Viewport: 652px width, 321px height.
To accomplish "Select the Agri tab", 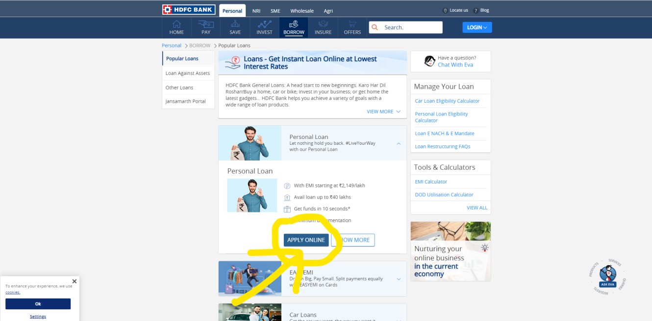I will click(x=328, y=11).
